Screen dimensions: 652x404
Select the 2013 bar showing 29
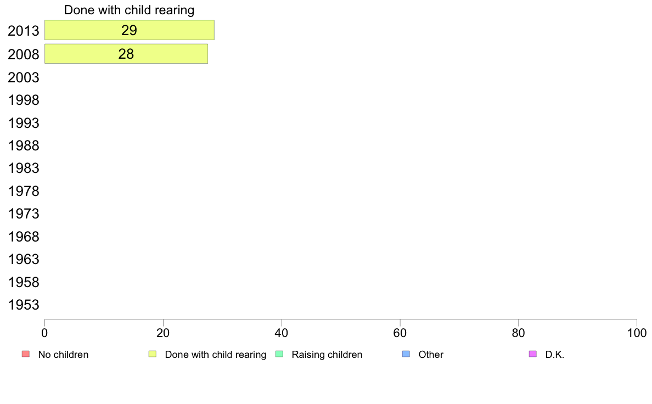(x=130, y=30)
